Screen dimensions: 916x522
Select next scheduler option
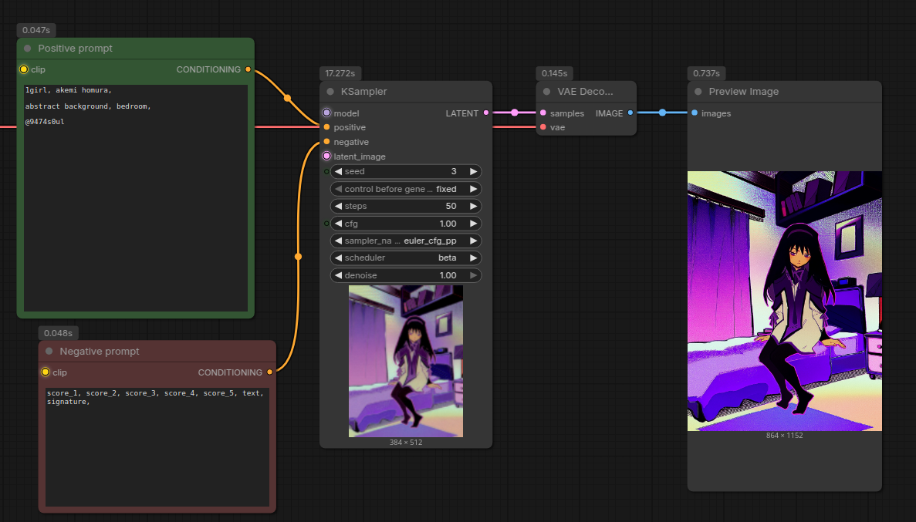click(x=473, y=258)
